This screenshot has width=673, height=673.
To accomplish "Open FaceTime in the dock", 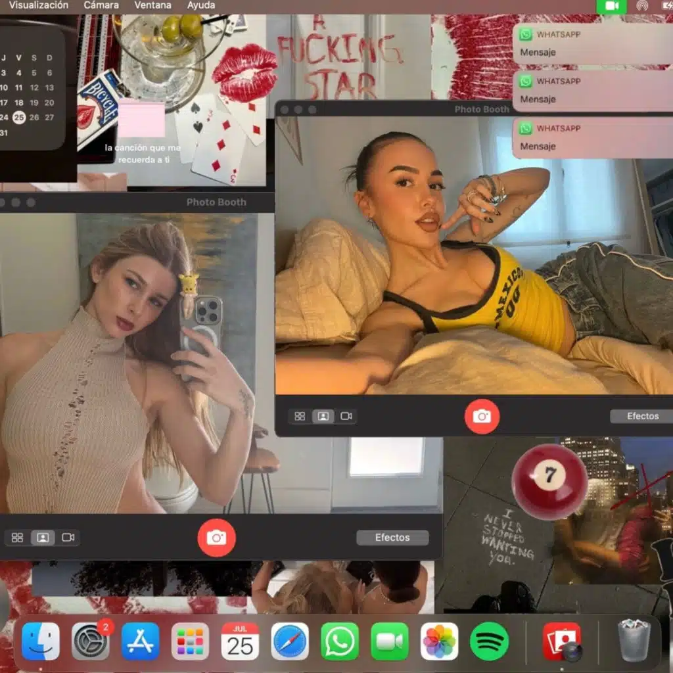I will (x=390, y=641).
